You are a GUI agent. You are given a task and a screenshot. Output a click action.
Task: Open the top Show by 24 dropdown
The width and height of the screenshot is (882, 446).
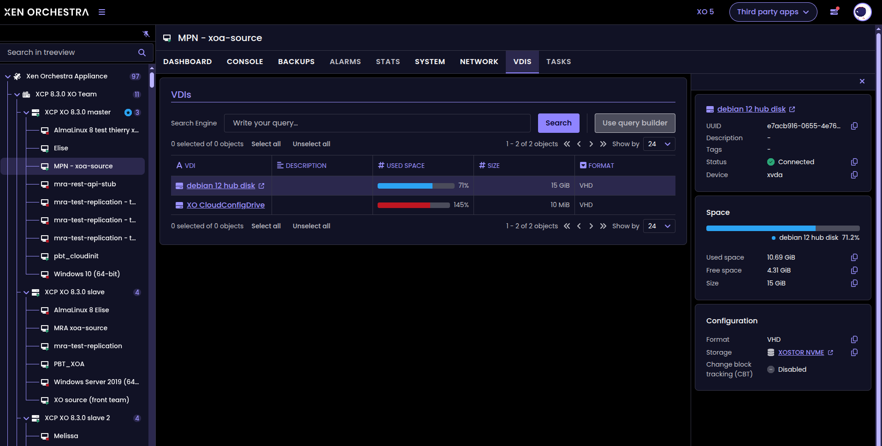659,144
